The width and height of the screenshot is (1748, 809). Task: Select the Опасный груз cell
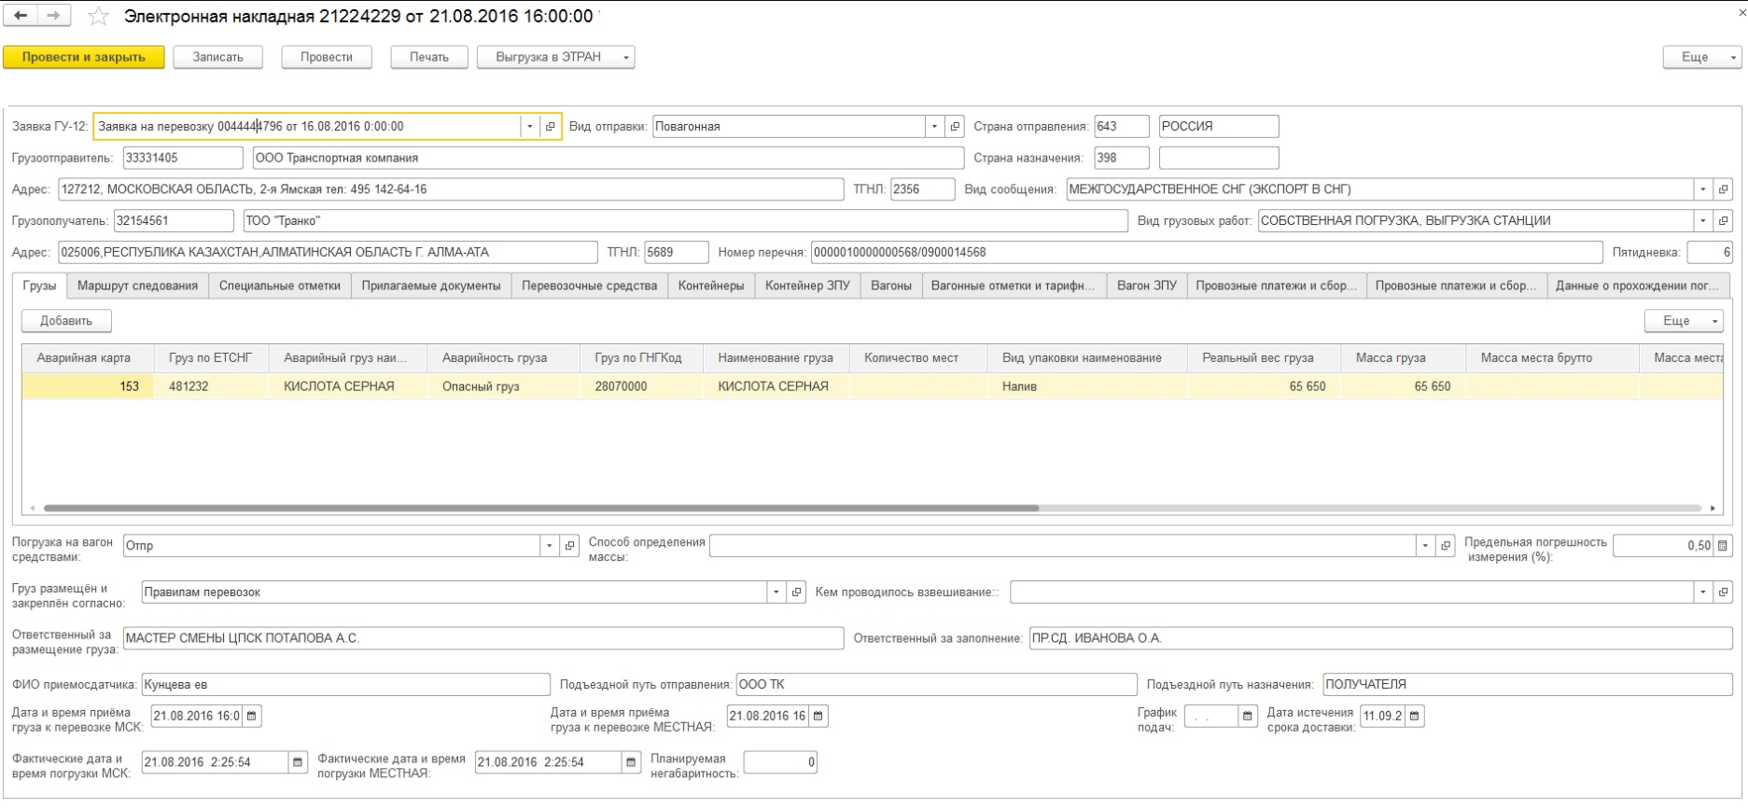503,387
